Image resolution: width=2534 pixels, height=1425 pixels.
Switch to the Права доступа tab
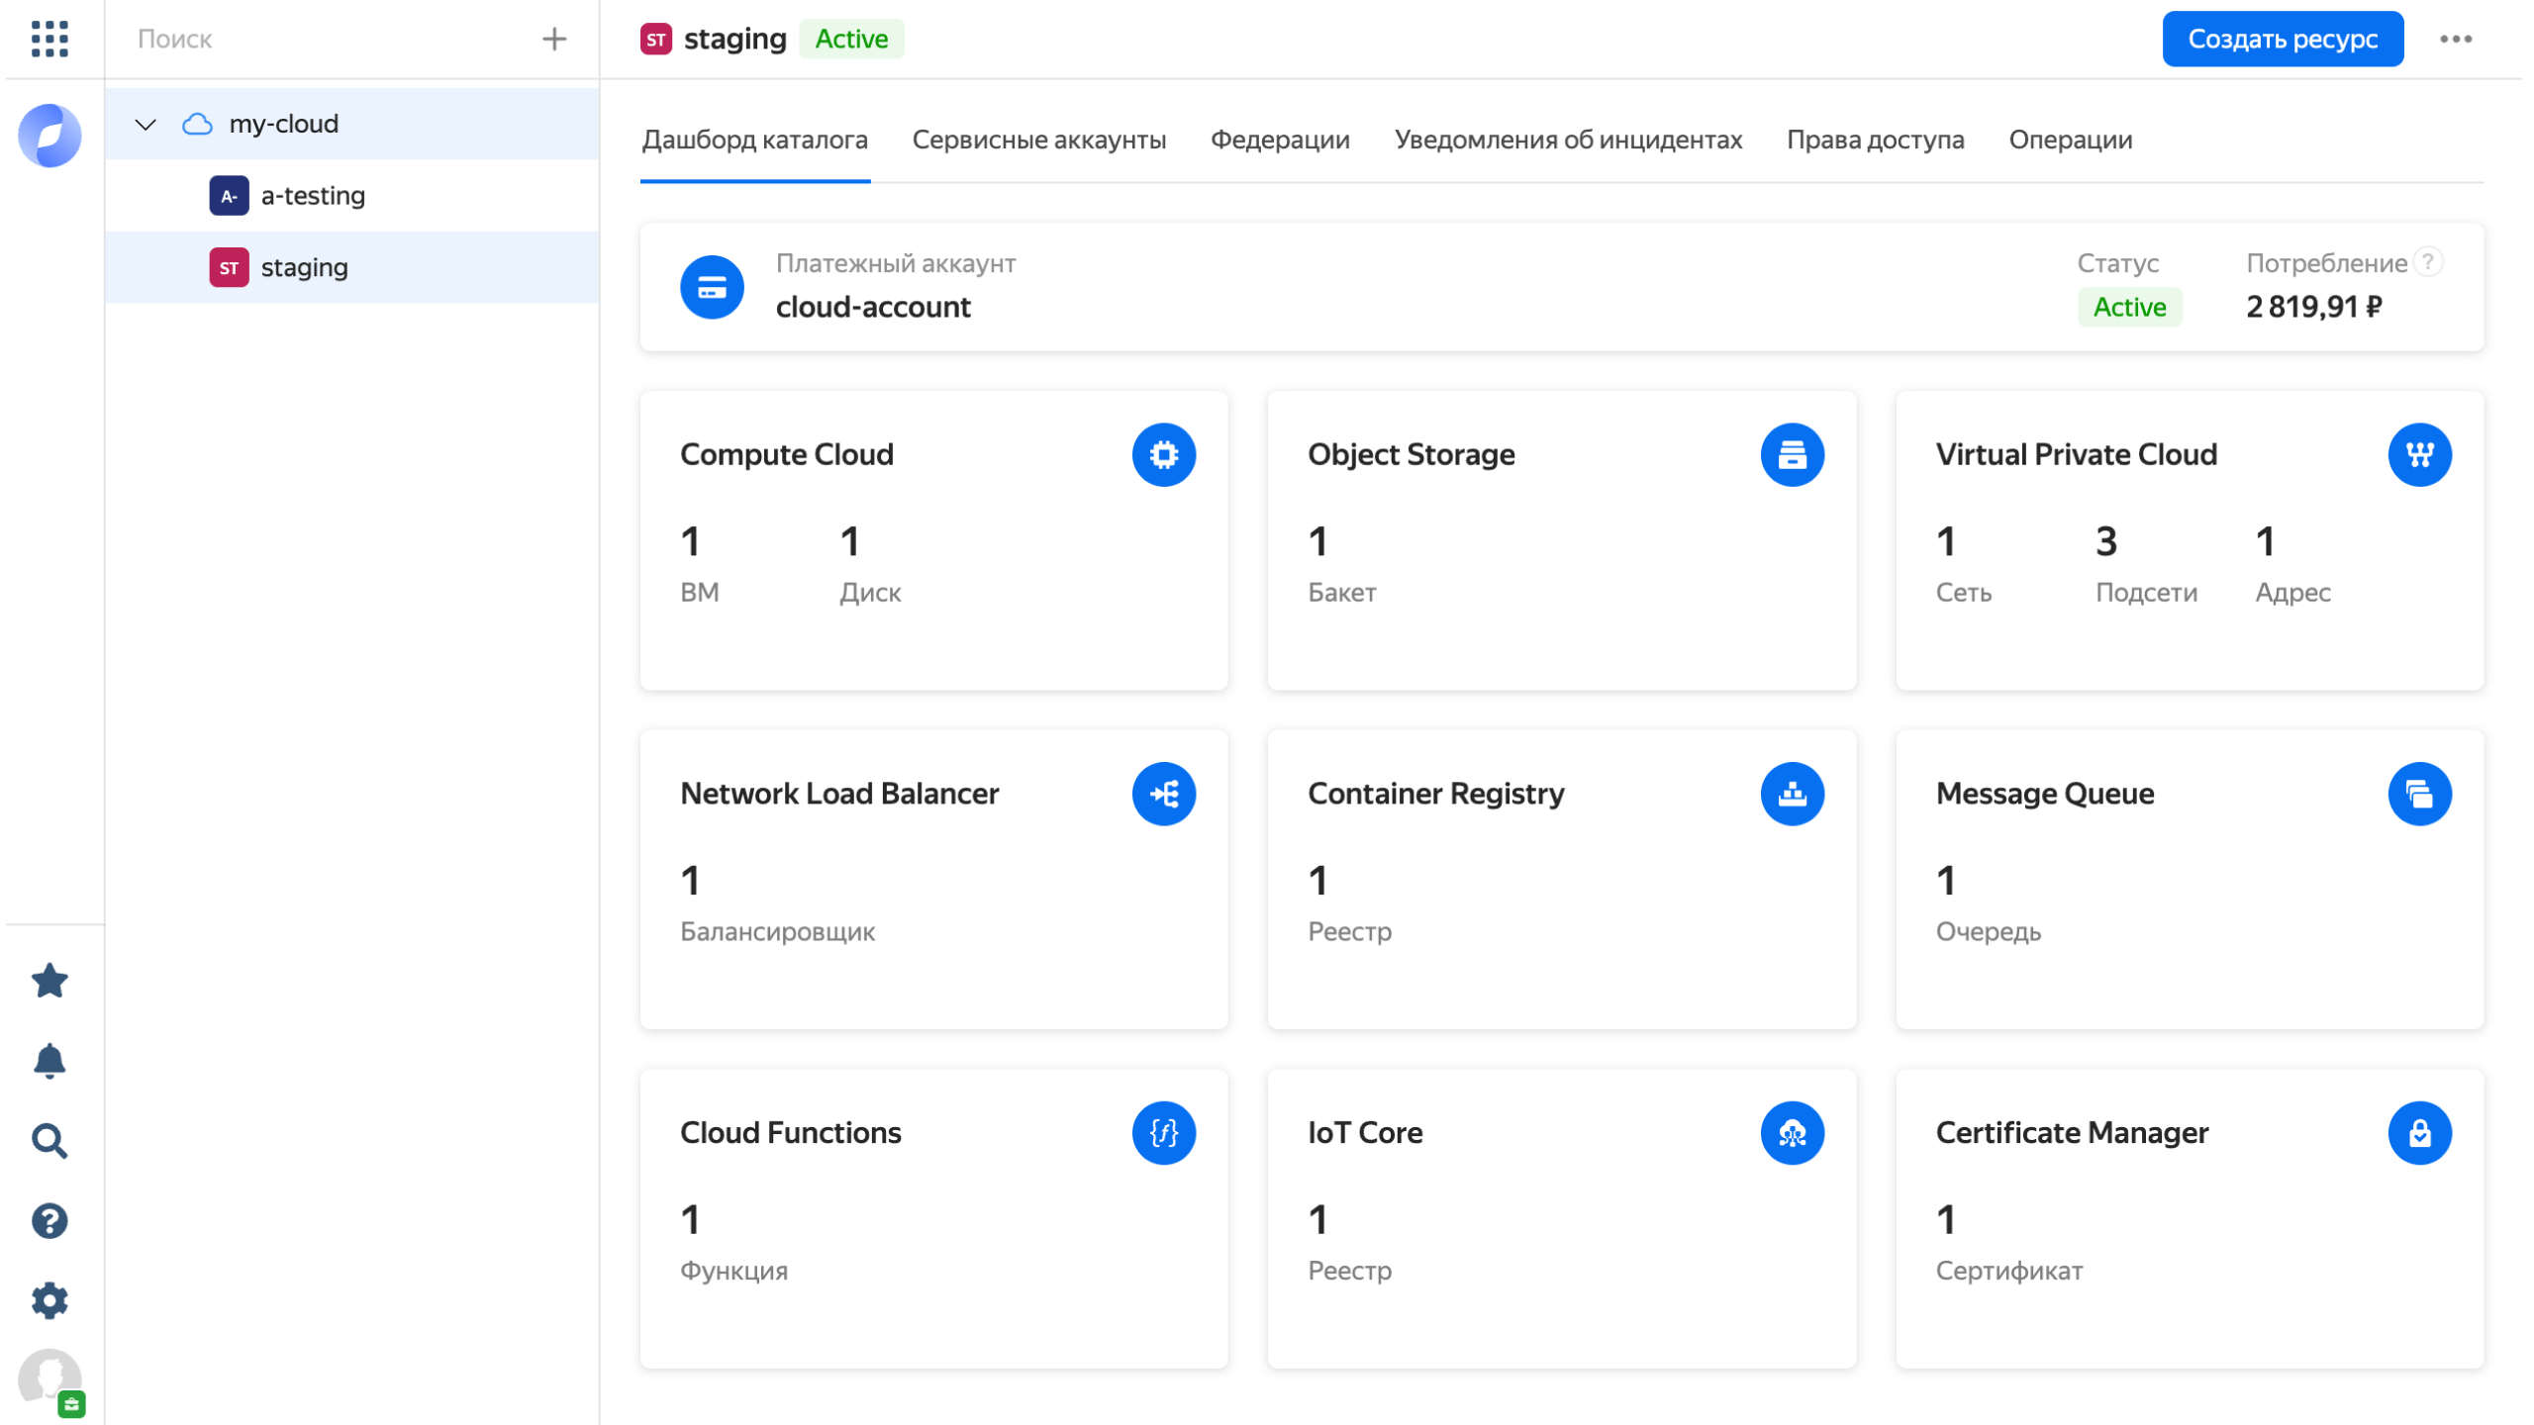pyautogui.click(x=1876, y=140)
